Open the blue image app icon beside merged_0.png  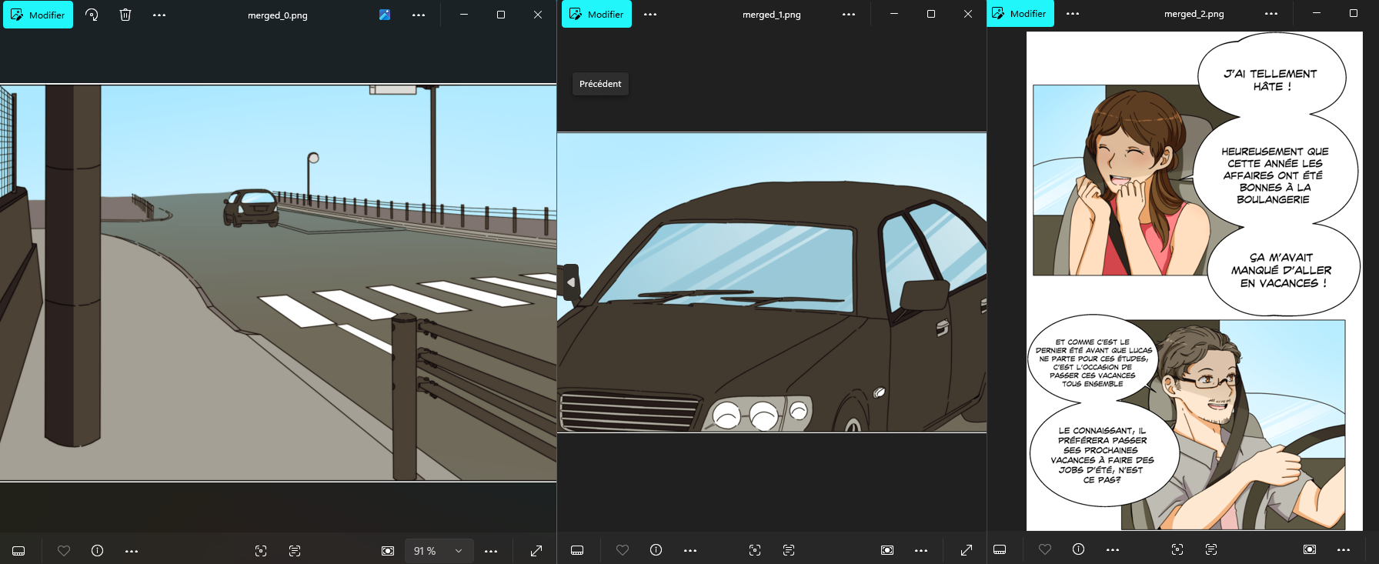pos(385,15)
